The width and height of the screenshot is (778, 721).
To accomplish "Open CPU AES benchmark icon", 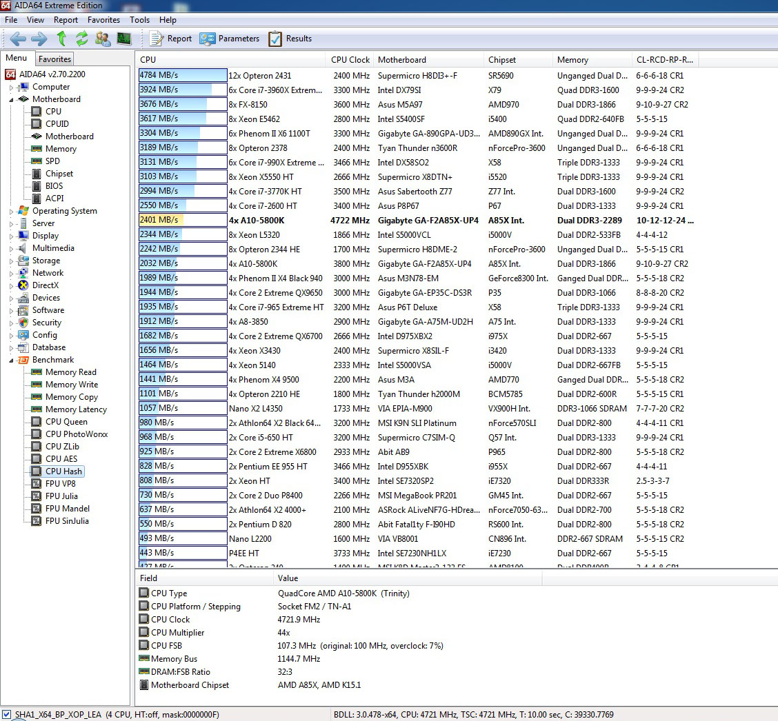I will click(37, 458).
